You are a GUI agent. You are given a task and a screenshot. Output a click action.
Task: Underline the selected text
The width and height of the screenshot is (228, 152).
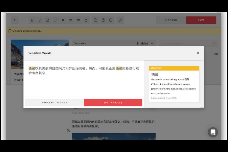47,20
